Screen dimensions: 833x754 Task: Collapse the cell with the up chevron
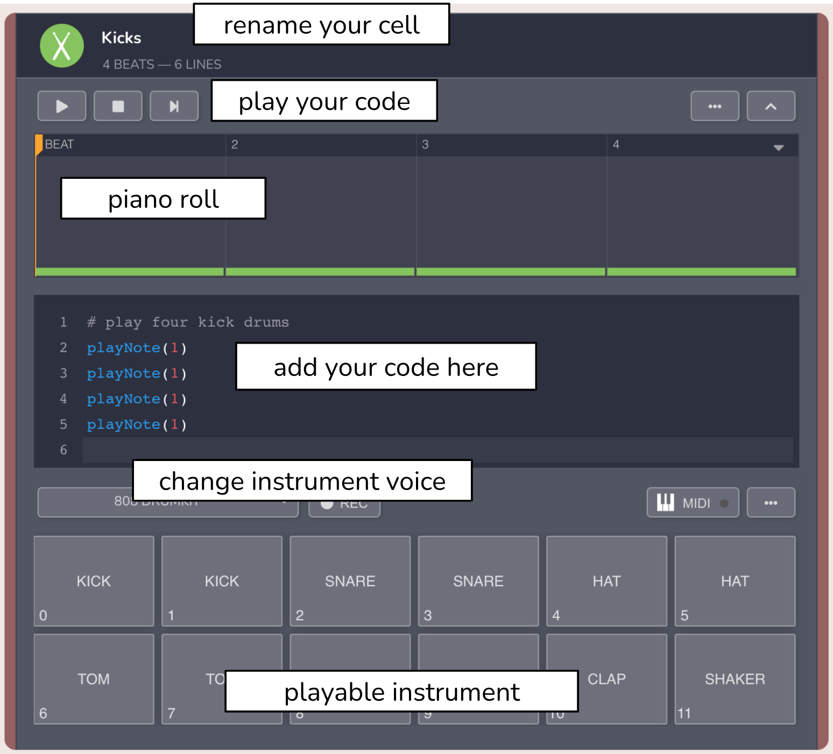[771, 106]
